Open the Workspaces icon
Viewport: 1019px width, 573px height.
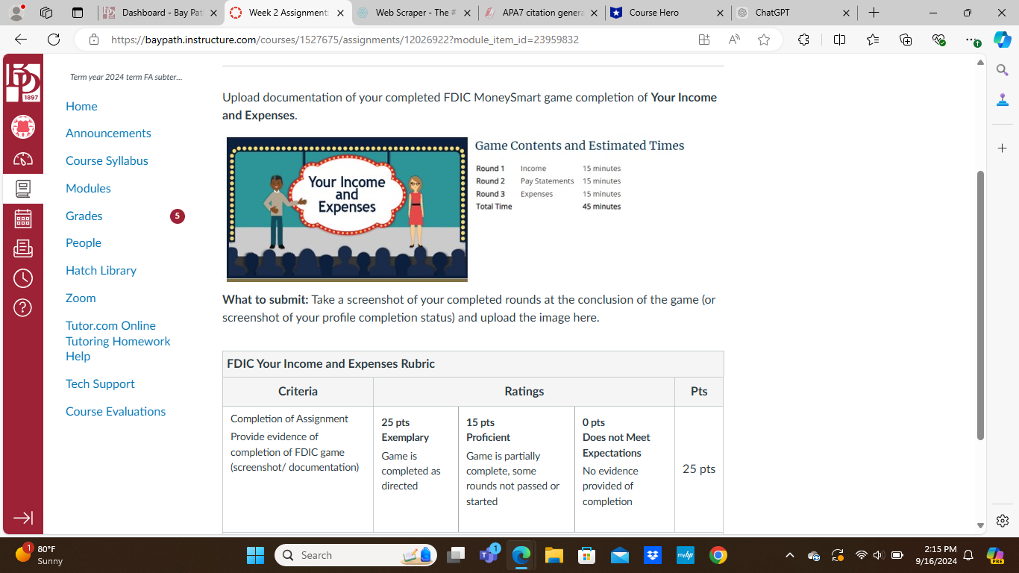point(46,13)
